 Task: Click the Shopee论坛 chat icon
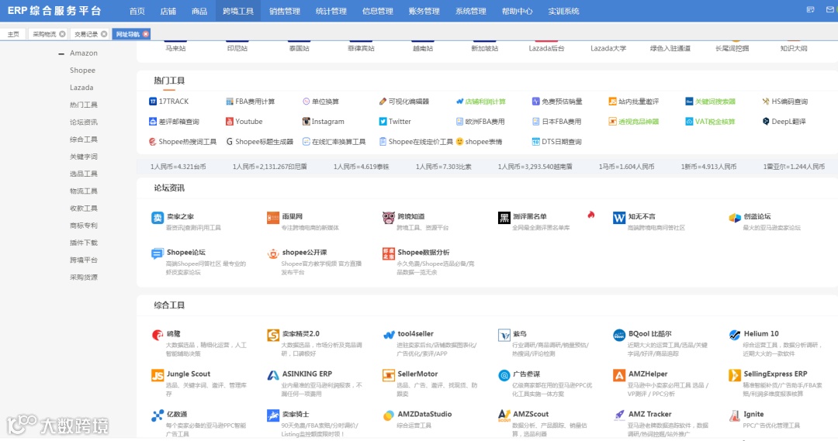tap(157, 253)
